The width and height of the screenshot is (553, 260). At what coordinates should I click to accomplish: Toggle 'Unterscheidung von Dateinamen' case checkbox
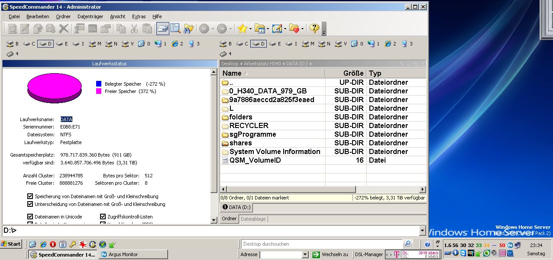tap(30, 204)
